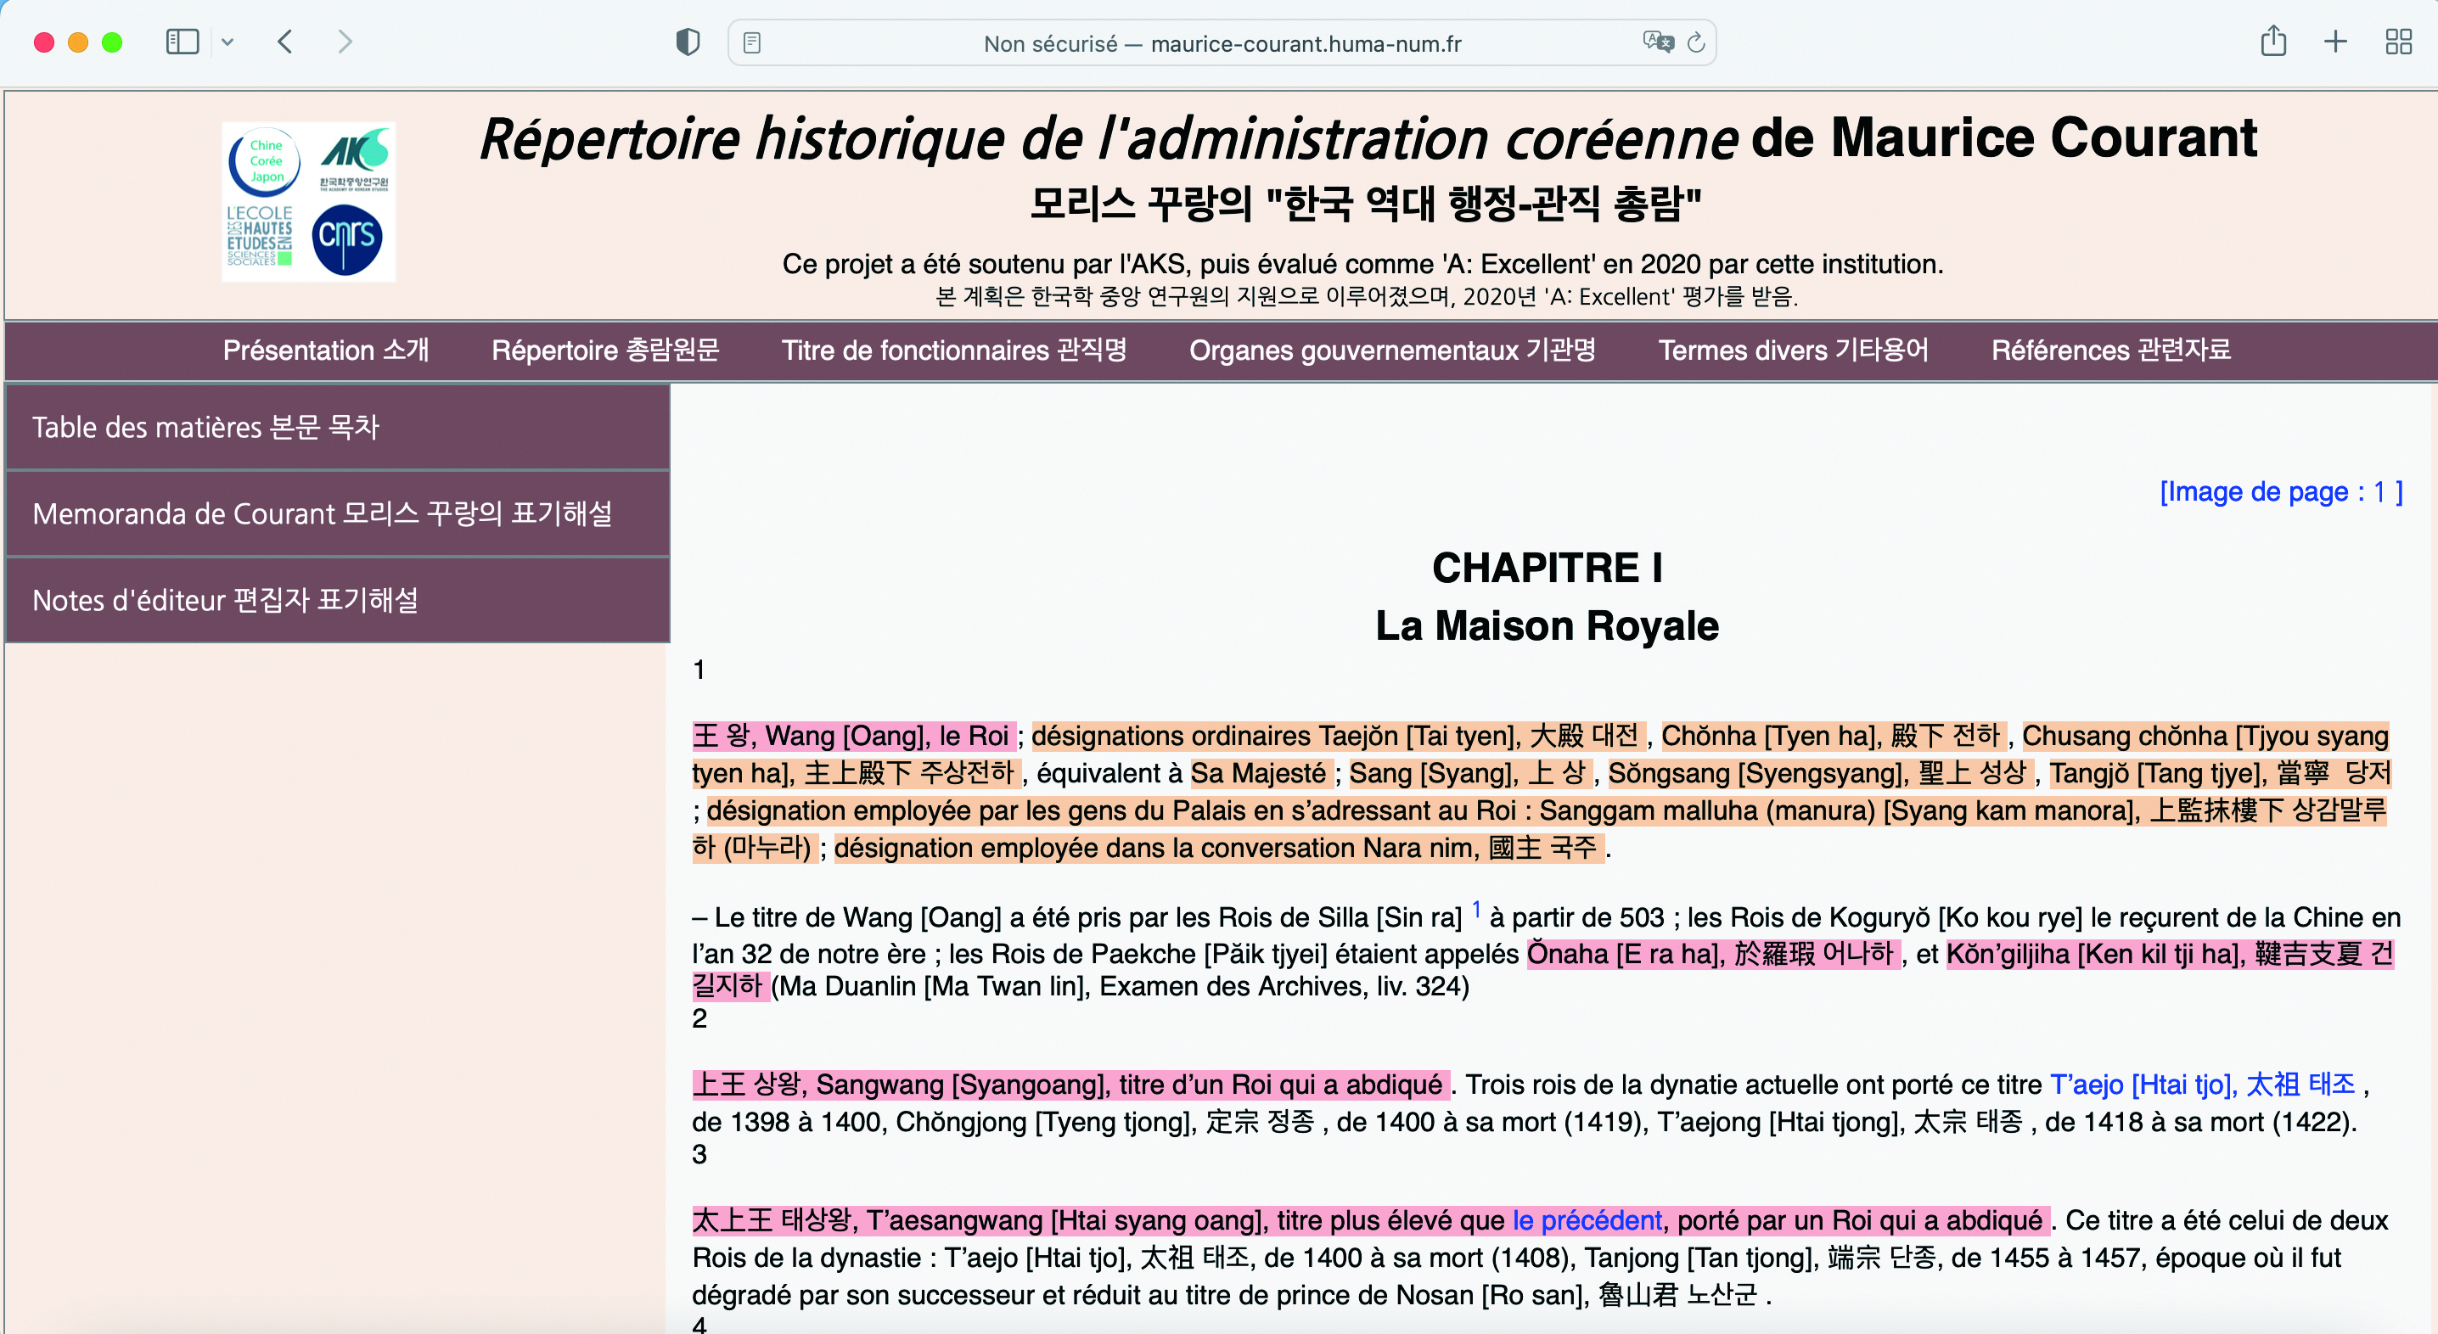Click highlighted term Sŏngsang [Syengsyang]
The height and width of the screenshot is (1334, 2438).
click(1821, 773)
